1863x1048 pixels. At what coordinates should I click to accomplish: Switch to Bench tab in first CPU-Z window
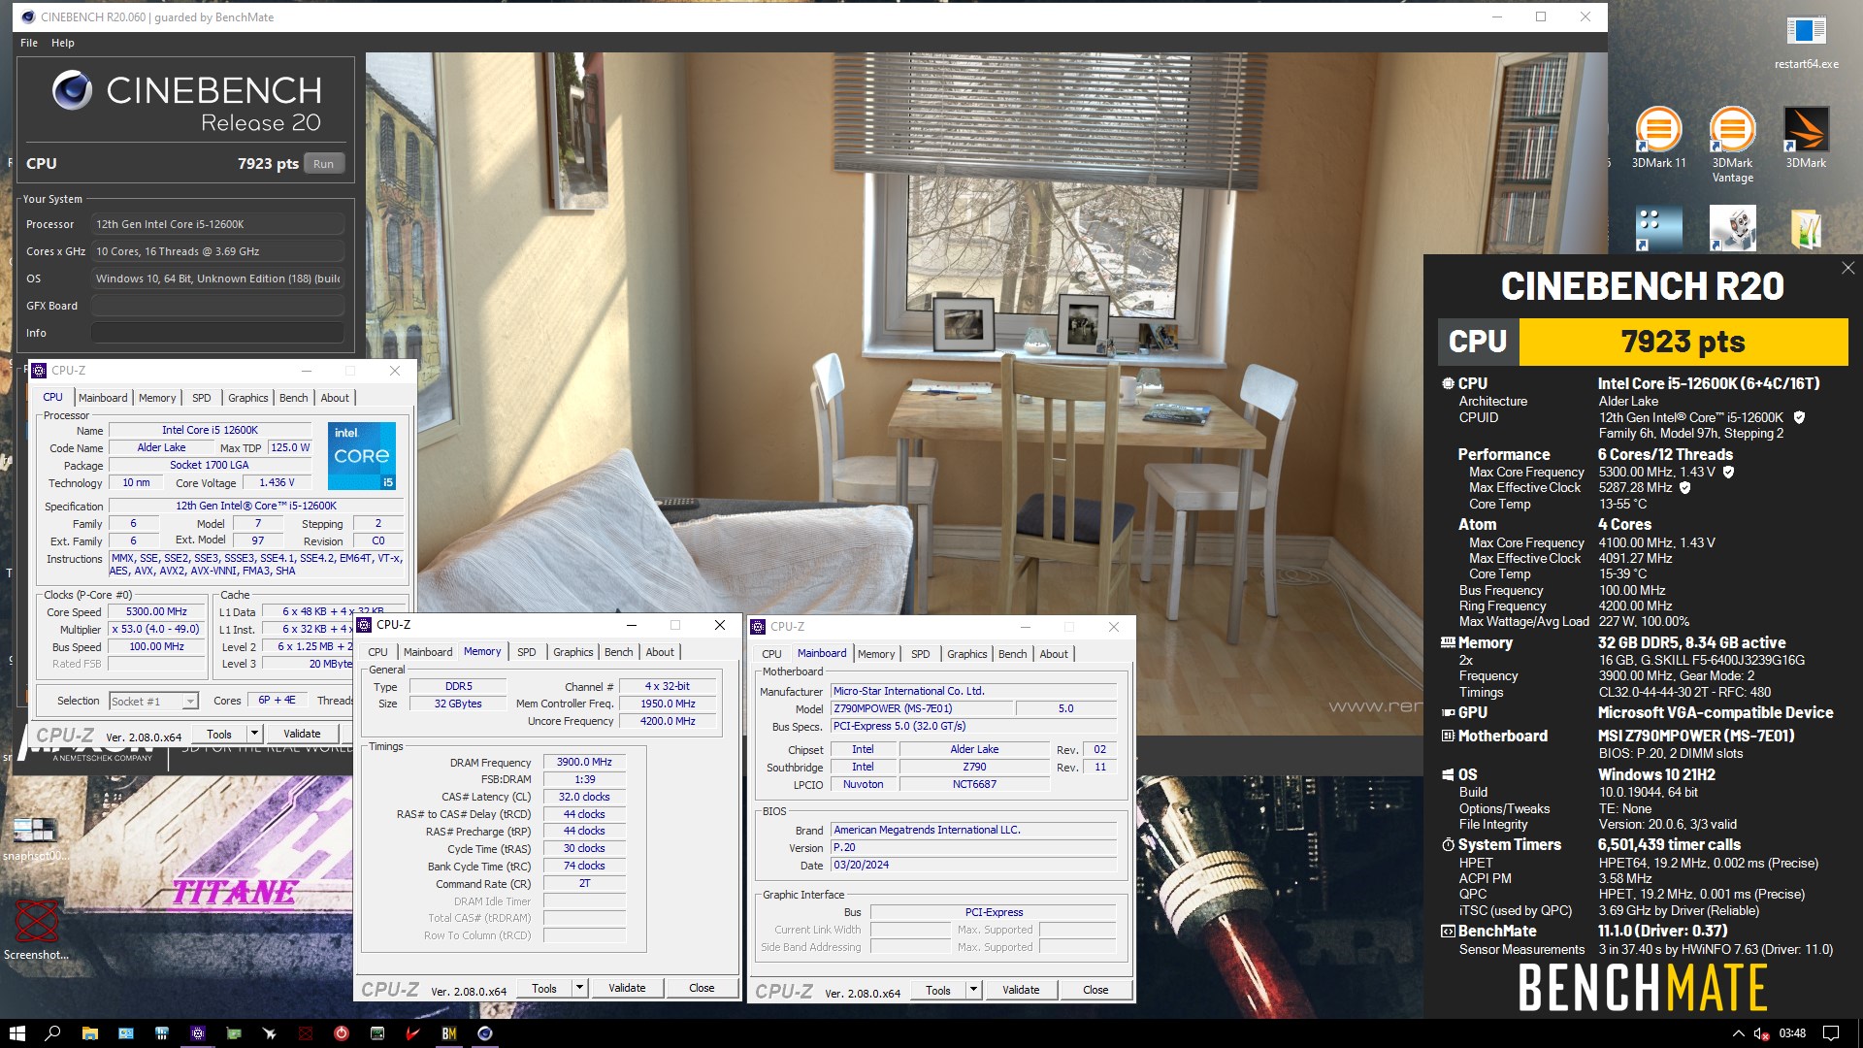coord(293,398)
